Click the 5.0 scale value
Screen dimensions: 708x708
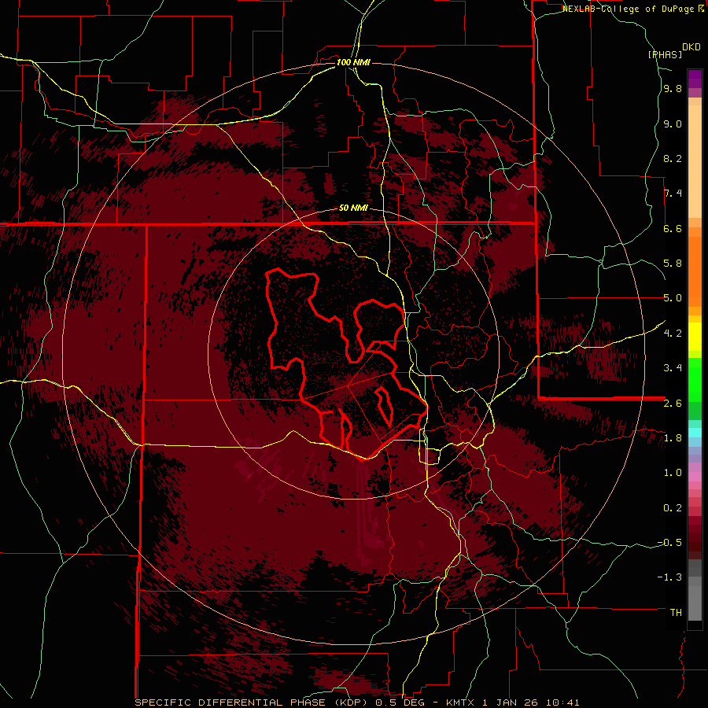tap(673, 298)
